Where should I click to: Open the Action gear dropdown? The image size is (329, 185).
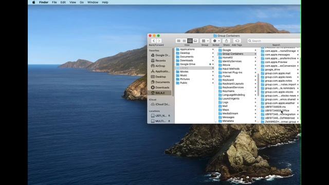pyautogui.click(x=216, y=41)
